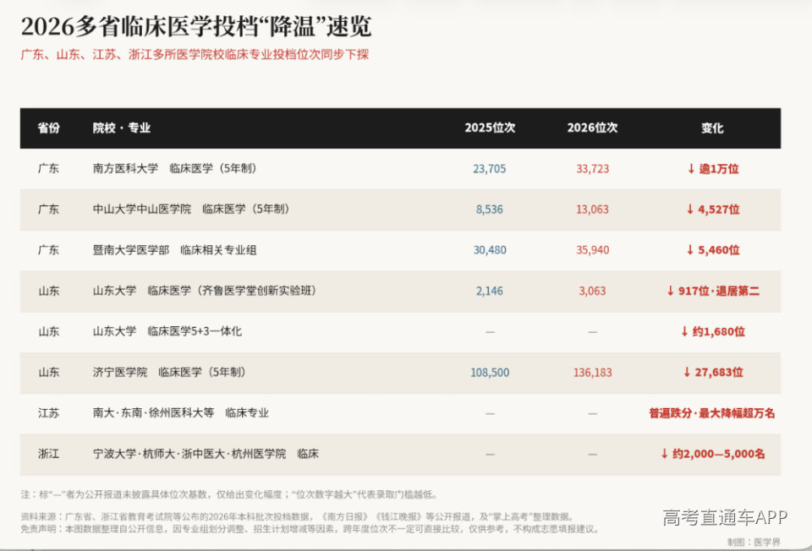The width and height of the screenshot is (812, 551).
Task: Click the value '30,480'
Action: (x=490, y=250)
